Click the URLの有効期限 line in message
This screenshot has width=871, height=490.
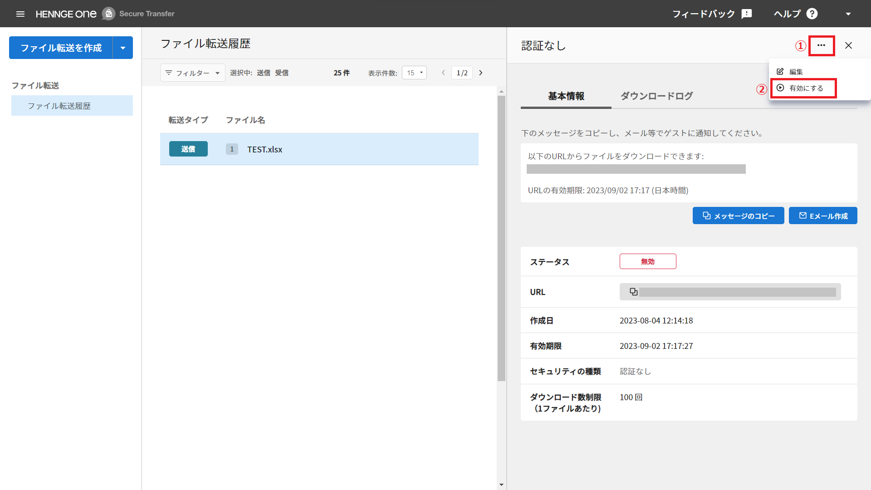click(x=608, y=190)
